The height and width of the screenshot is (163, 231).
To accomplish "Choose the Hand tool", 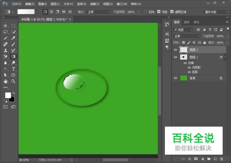I will click(5, 81).
